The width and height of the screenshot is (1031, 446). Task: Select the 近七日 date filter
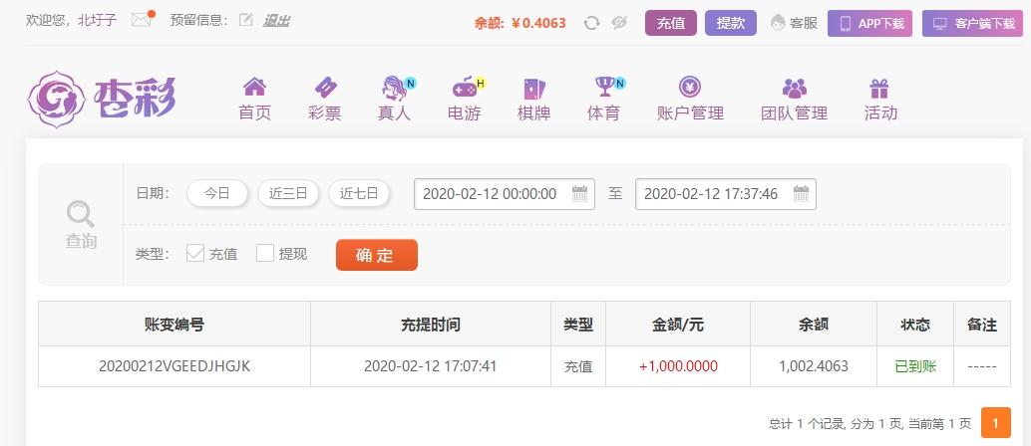359,194
